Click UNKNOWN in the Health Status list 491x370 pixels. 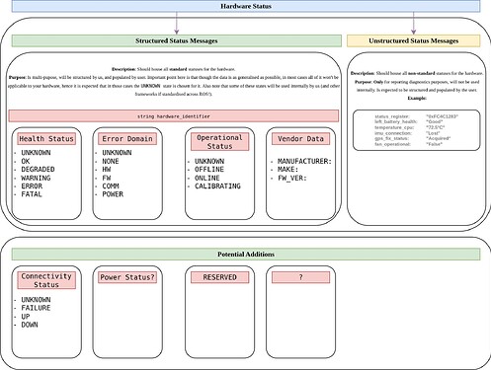click(36, 153)
